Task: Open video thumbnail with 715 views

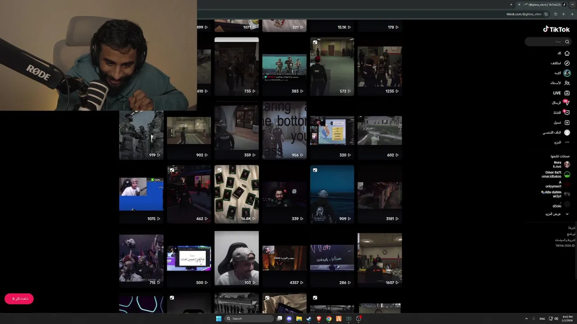Action: 141,258
